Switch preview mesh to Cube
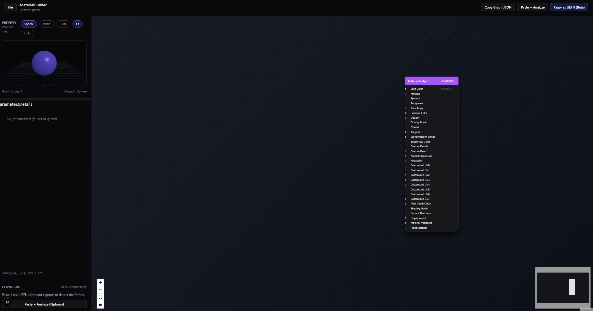The height and width of the screenshot is (311, 593). click(63, 24)
